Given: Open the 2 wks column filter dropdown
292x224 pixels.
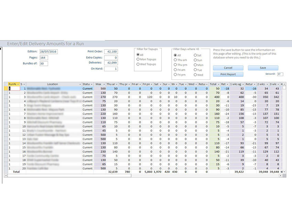Looking at the screenshot, I should [267, 84].
